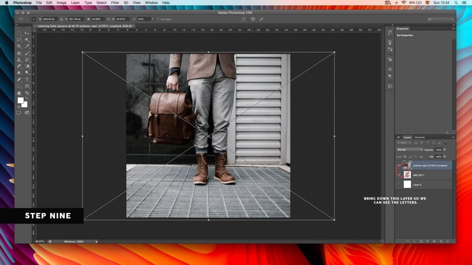
Task: Click the Lettering Daily document tab
Action: (84, 26)
